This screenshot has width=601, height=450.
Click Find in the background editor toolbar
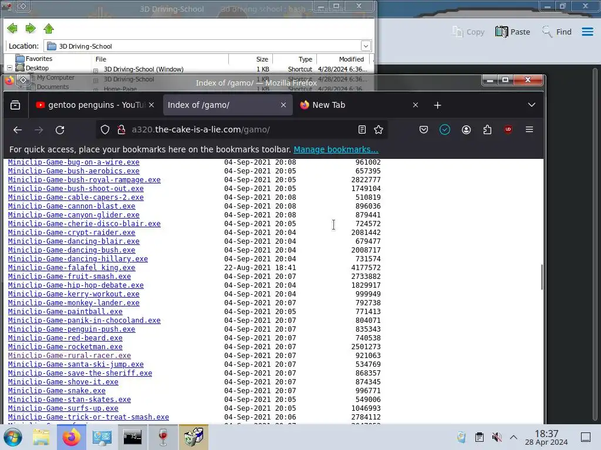(x=556, y=32)
